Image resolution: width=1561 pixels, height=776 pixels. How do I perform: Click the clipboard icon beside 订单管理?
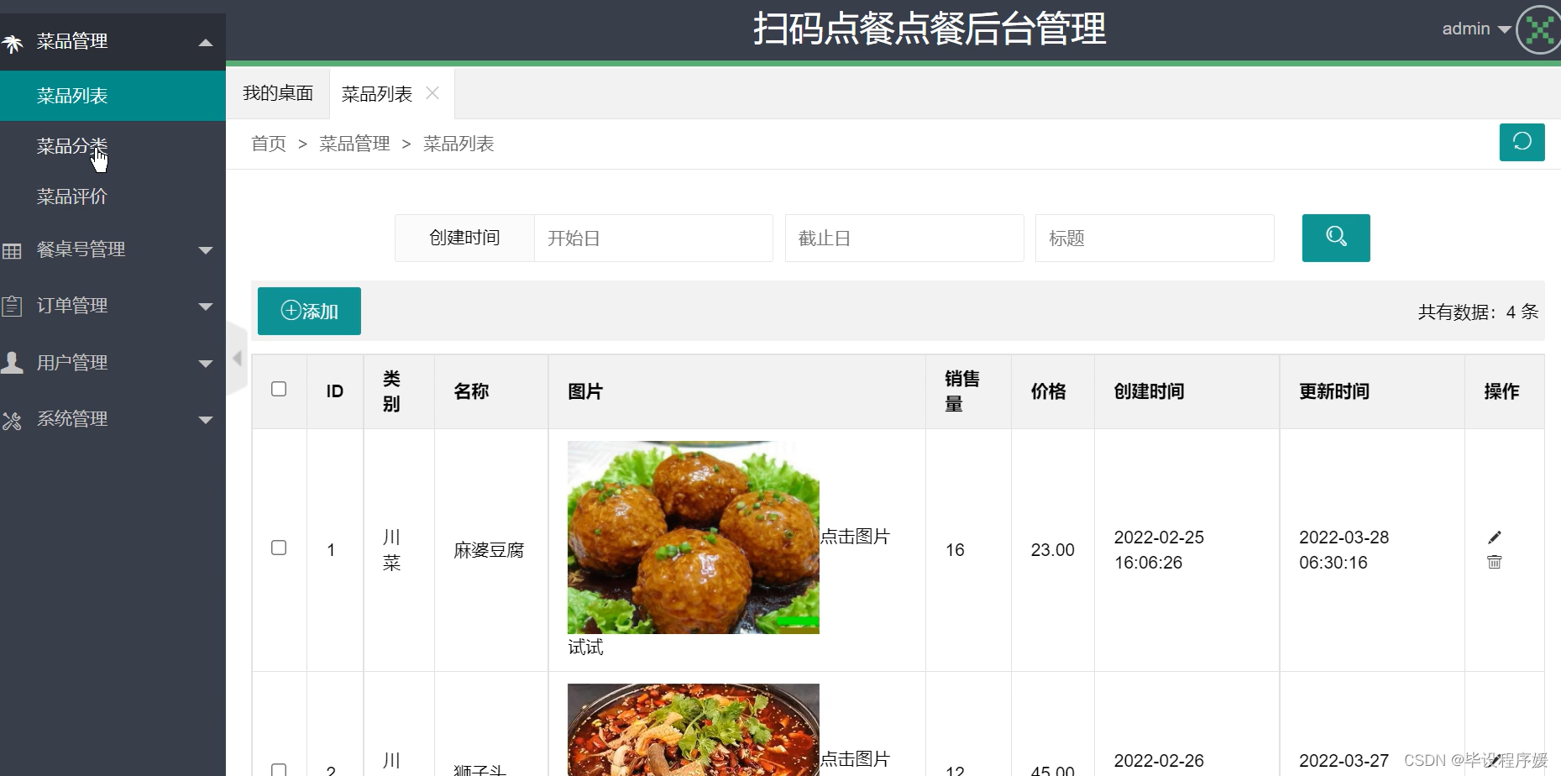tap(12, 306)
